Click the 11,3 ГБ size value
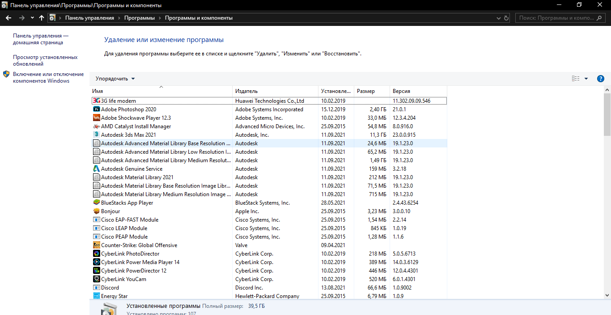The image size is (611, 315). [378, 135]
